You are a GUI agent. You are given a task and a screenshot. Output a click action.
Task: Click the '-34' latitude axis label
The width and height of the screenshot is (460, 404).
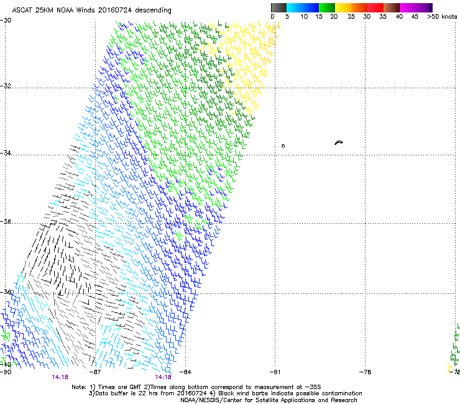point(6,153)
